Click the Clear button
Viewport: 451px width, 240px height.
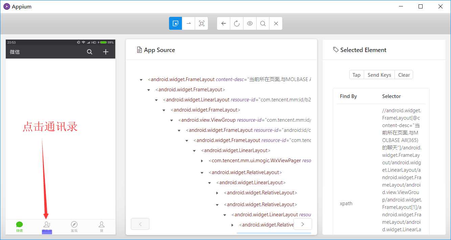404,75
